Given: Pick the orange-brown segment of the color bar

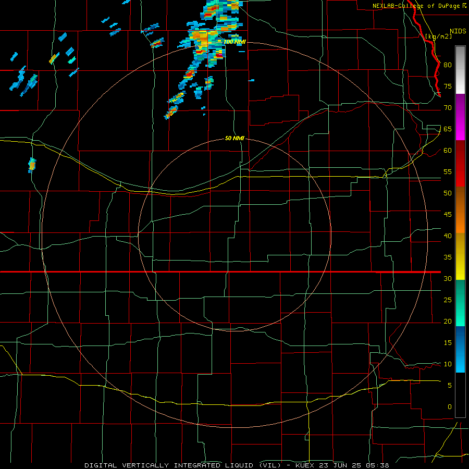Looking at the screenshot, I should click(460, 210).
